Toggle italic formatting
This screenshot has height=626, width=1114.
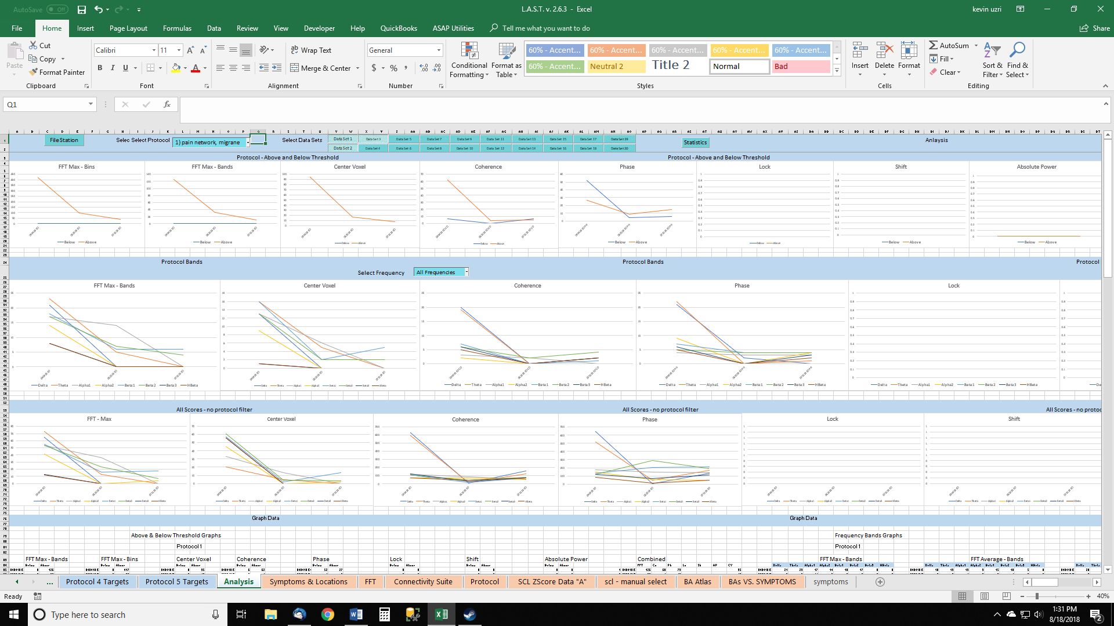113,68
